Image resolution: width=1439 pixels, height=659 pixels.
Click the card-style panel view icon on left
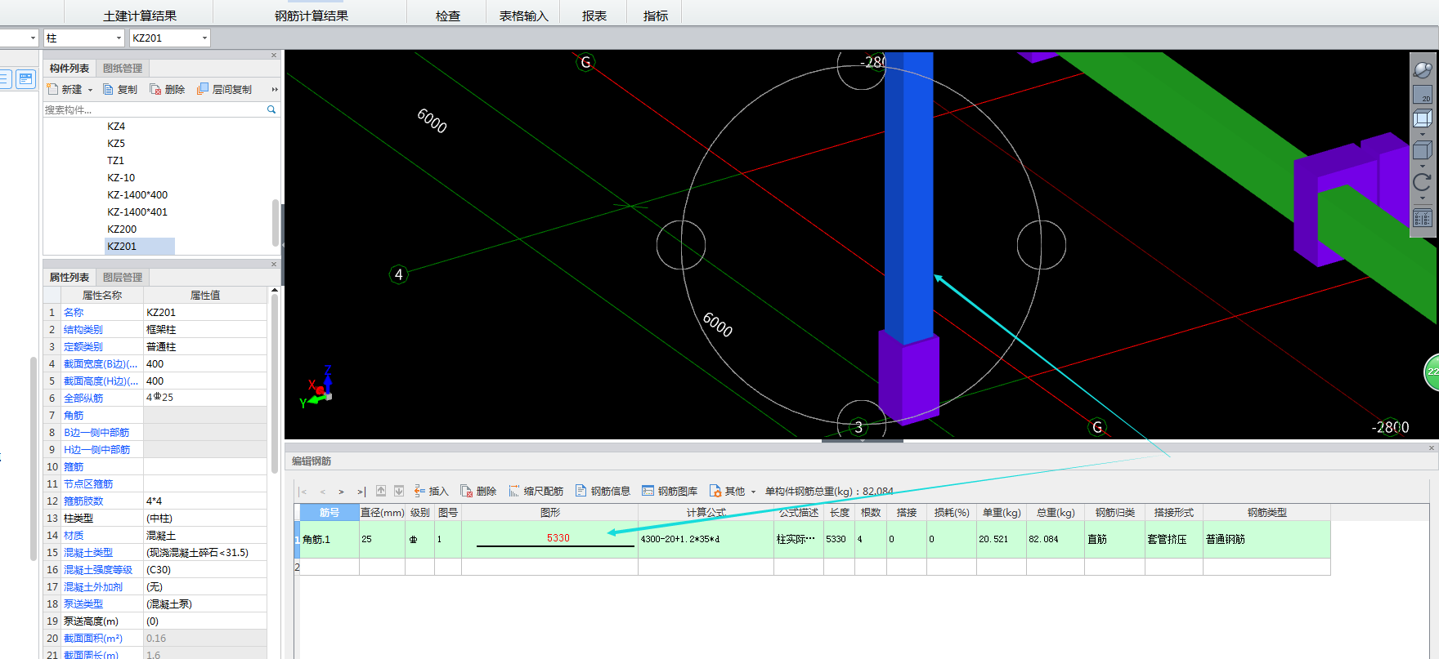26,79
